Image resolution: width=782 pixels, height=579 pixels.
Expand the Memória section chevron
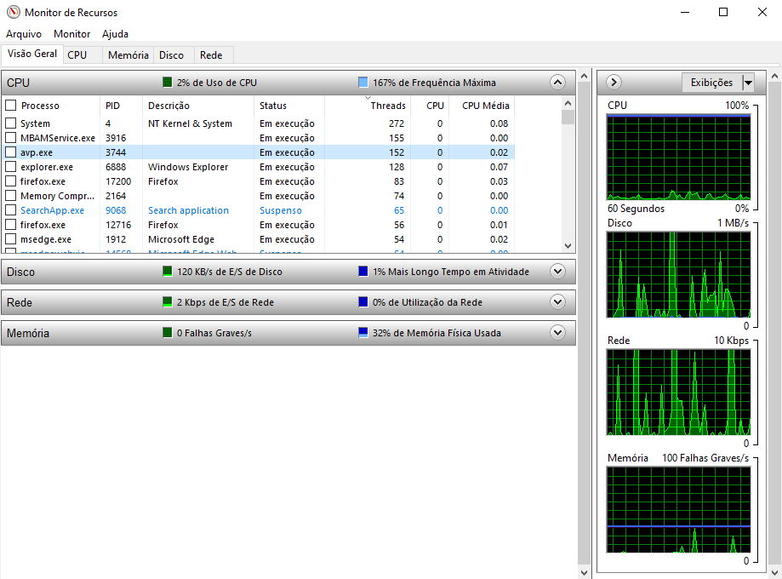point(557,333)
